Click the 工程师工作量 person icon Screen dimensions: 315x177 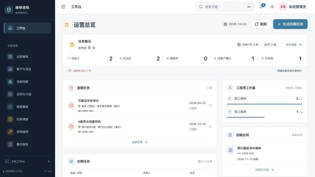coord(230,88)
